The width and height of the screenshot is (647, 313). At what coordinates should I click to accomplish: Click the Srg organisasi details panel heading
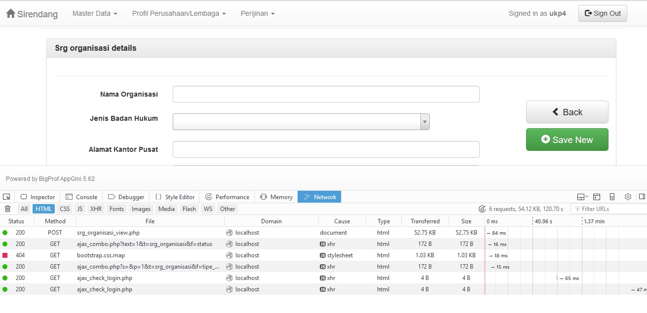[331, 48]
